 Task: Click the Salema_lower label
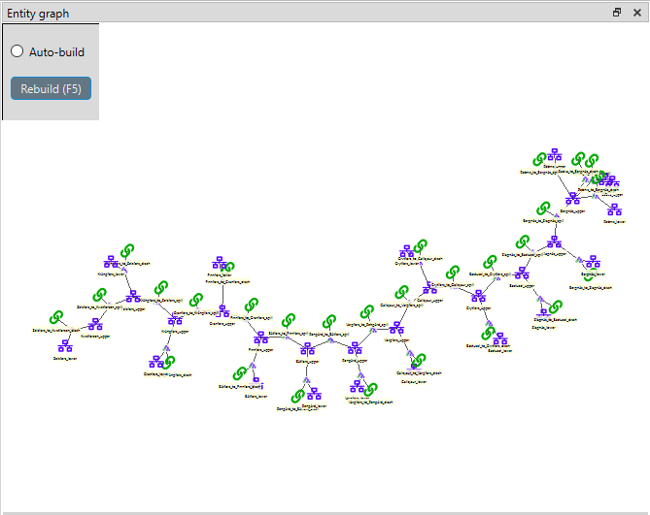click(614, 222)
